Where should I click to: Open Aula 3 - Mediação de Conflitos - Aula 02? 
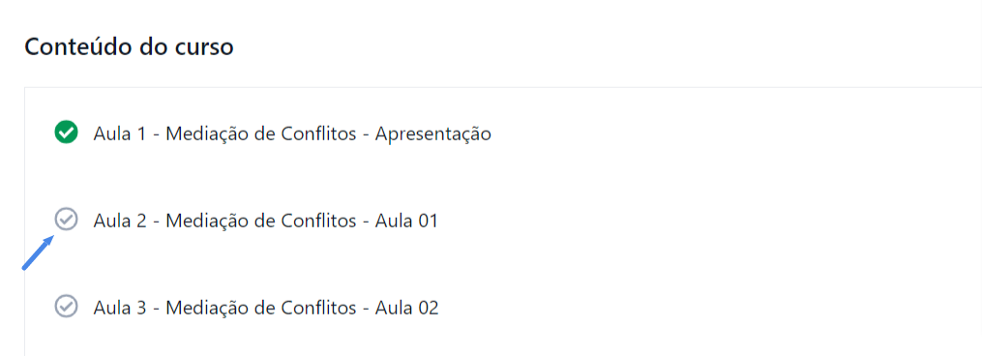point(265,307)
